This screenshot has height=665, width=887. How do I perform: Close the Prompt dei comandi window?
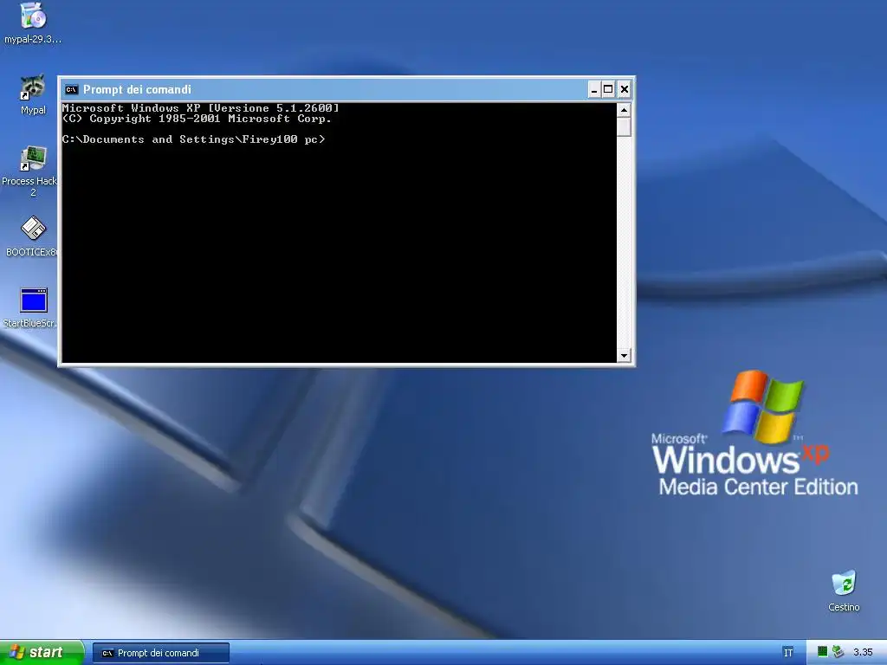tap(624, 89)
